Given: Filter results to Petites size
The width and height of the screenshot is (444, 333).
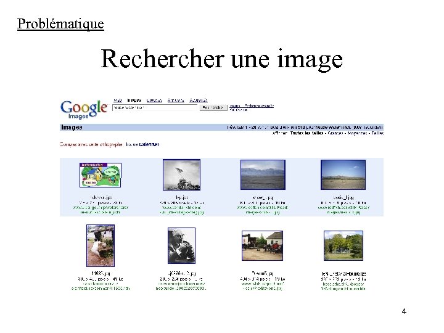Looking at the screenshot, I should [377, 133].
